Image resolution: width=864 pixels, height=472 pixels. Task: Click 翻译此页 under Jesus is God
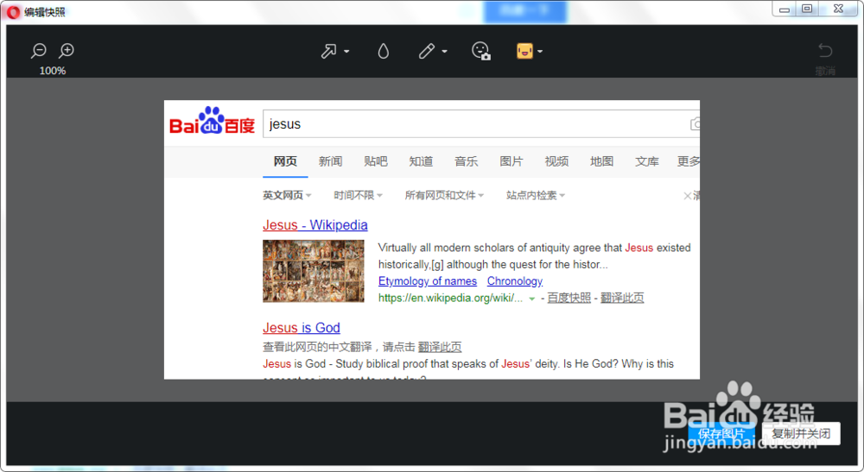coord(440,347)
